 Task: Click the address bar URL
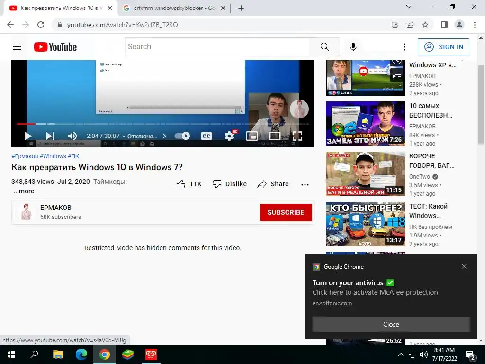point(123,25)
